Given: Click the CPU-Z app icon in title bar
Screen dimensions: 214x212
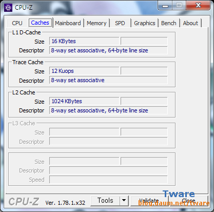Looking at the screenshot, I should tap(8, 8).
